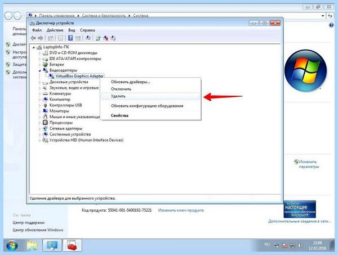Click the Update driver software toolbar icon

click(98, 38)
